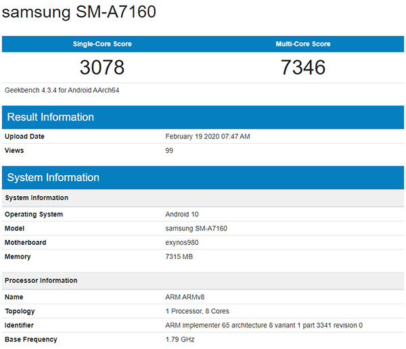
Task: Select the Multi-Core Score header
Action: [x=303, y=44]
